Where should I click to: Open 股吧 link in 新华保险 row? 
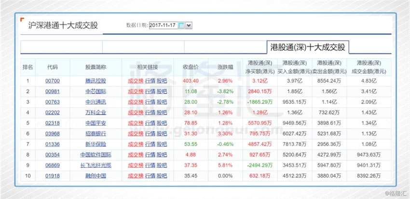tap(162, 144)
